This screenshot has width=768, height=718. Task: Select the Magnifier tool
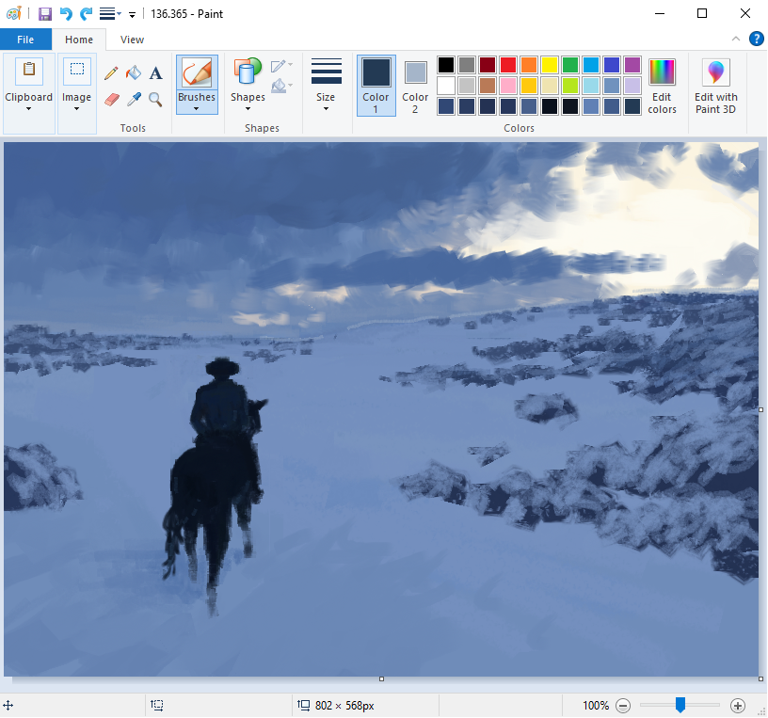[x=155, y=100]
